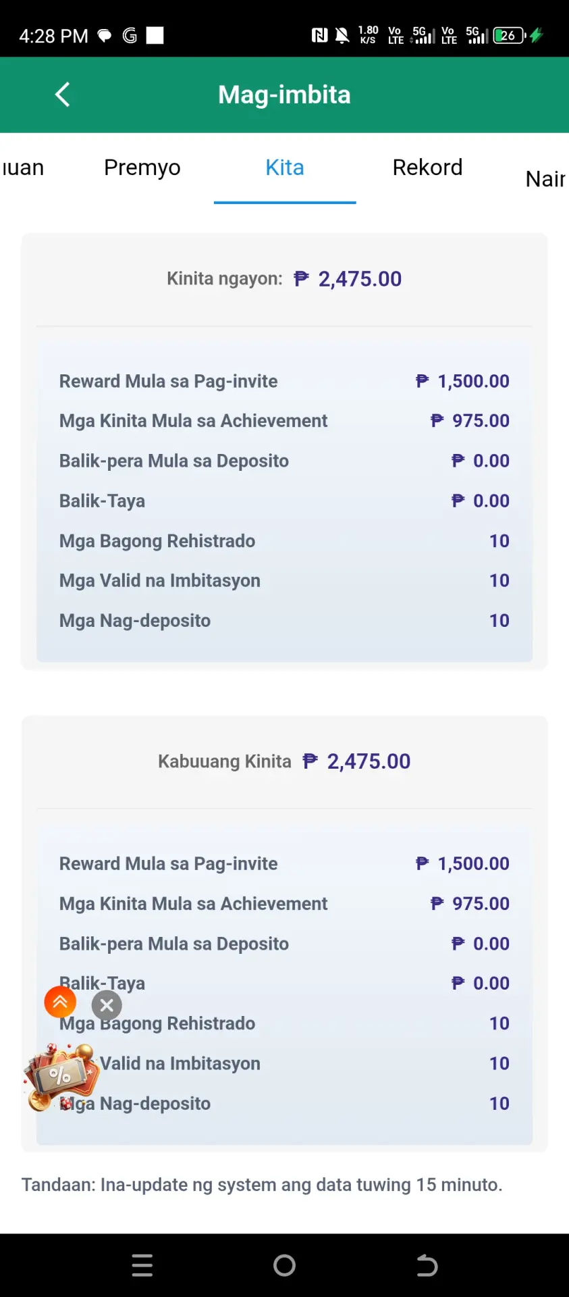Image resolution: width=569 pixels, height=1297 pixels.
Task: Tap the Android recent apps icon
Action: 142,1265
